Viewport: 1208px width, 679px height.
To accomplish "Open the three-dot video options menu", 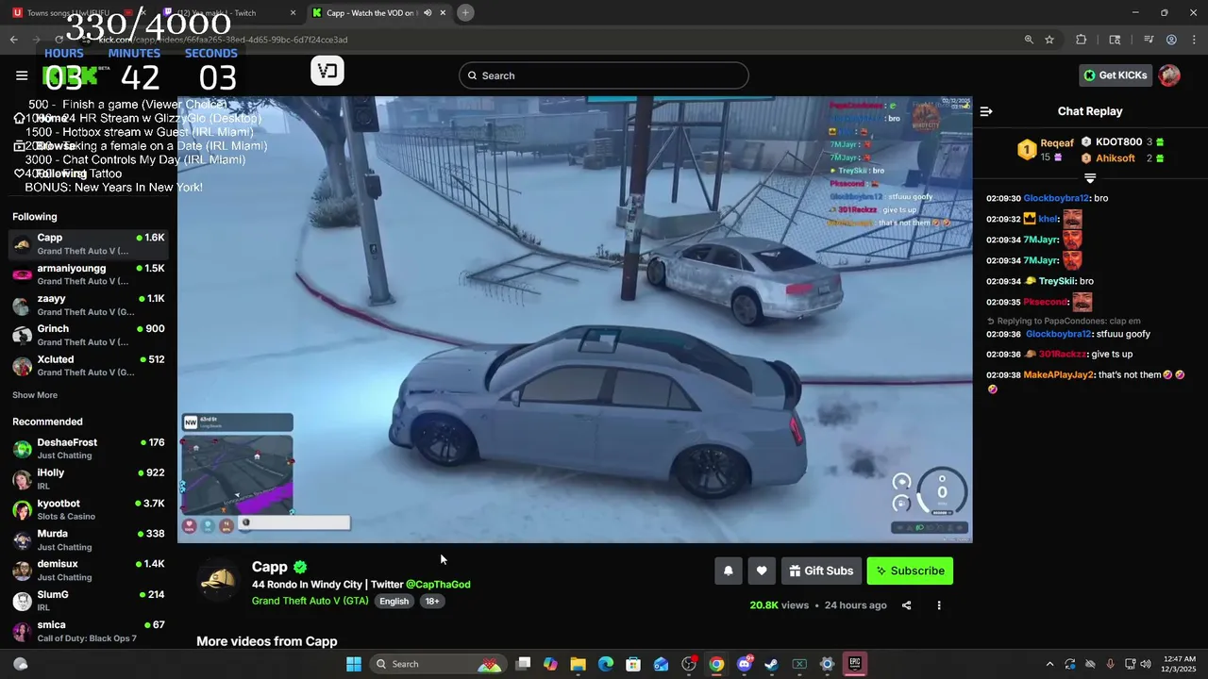I will point(938,605).
